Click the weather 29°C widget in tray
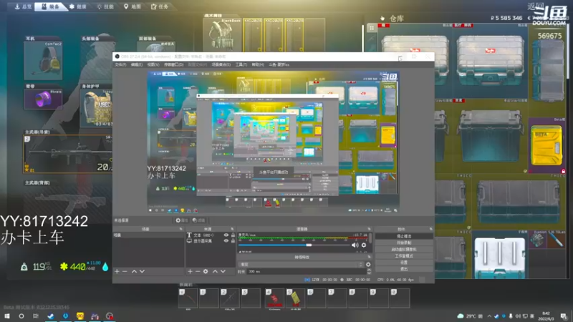Image resolution: width=573 pixels, height=322 pixels. click(470, 316)
